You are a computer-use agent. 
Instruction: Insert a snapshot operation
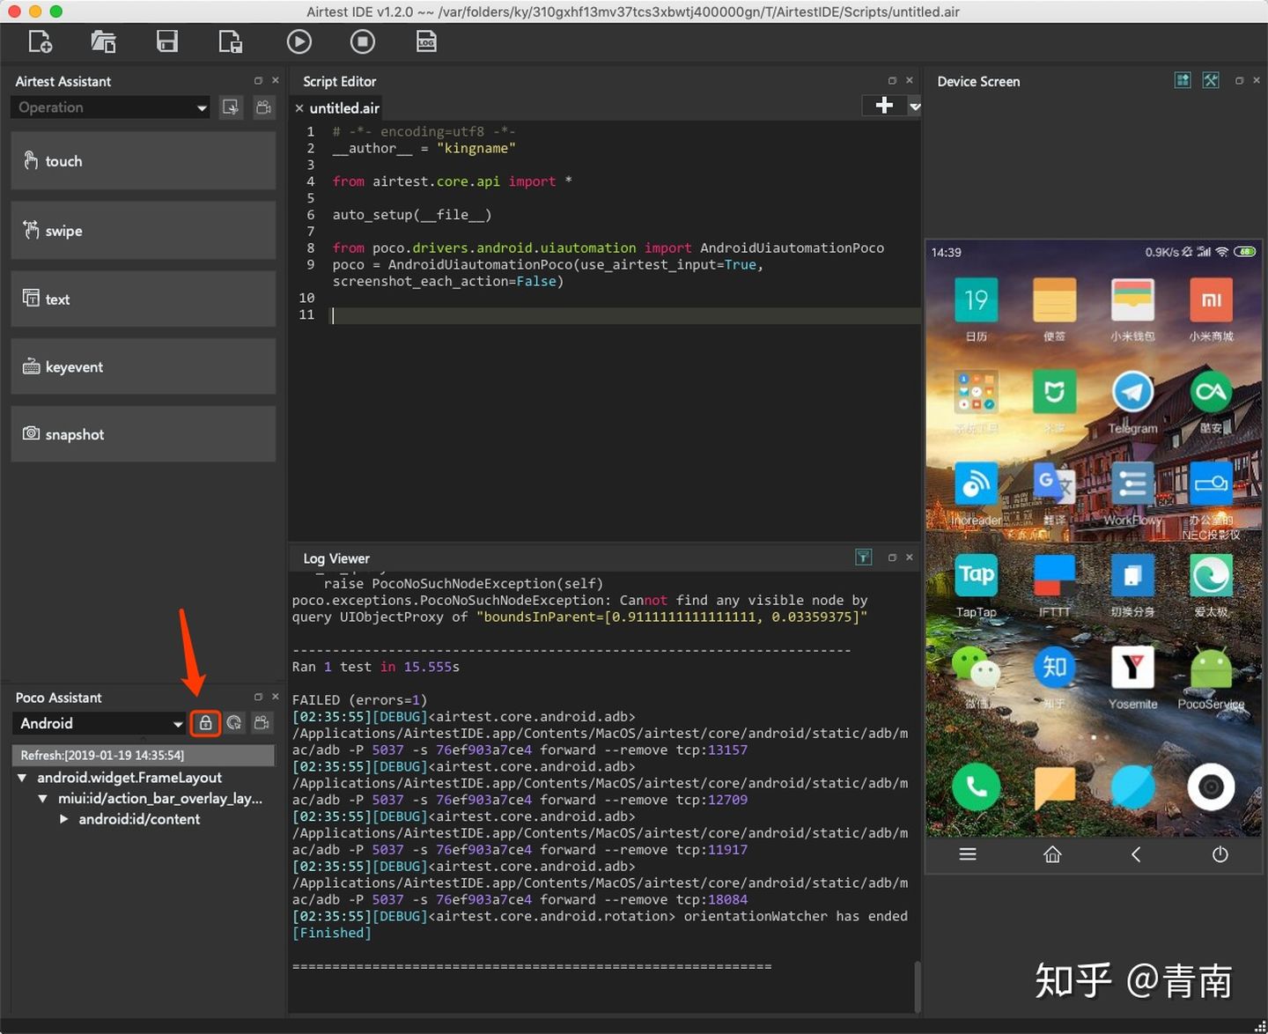click(x=143, y=434)
